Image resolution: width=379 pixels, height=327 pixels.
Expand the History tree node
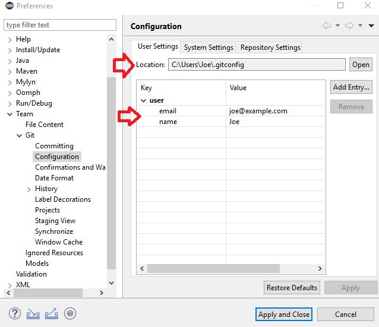click(29, 189)
